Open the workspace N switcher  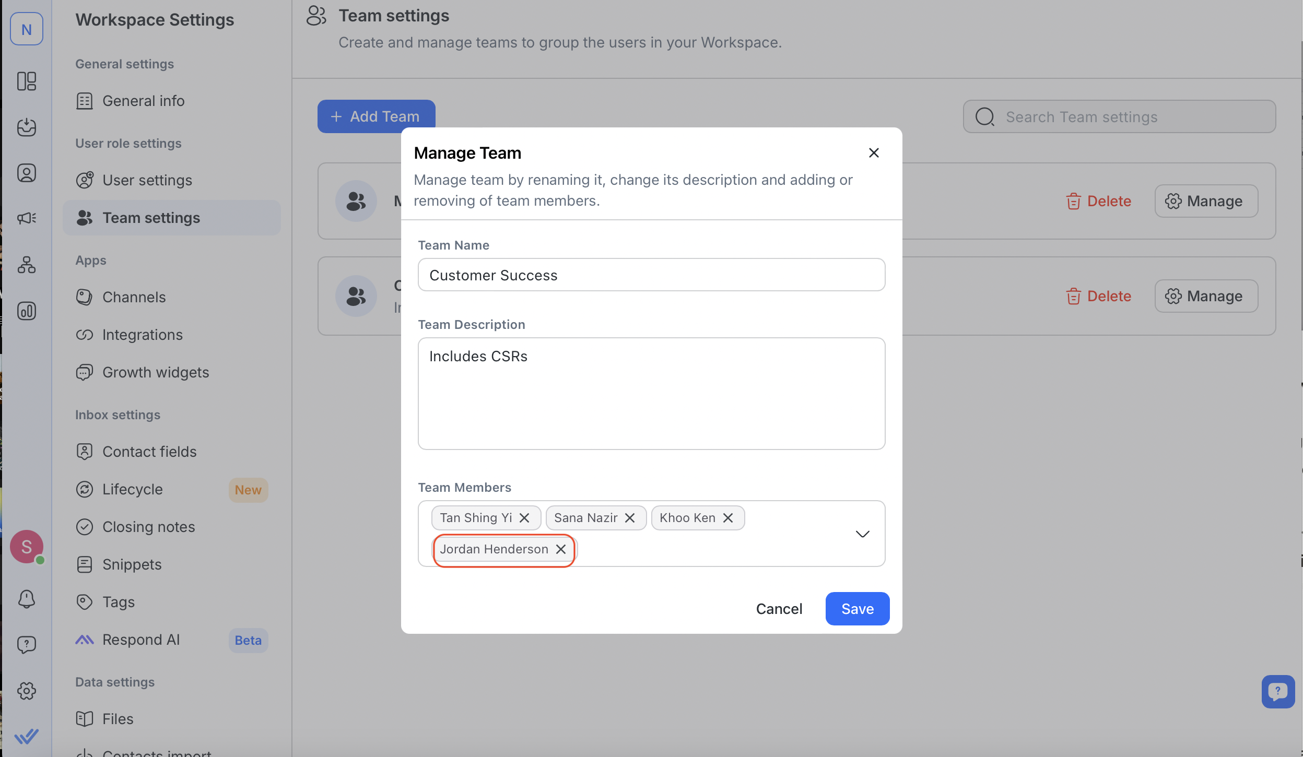coord(27,29)
